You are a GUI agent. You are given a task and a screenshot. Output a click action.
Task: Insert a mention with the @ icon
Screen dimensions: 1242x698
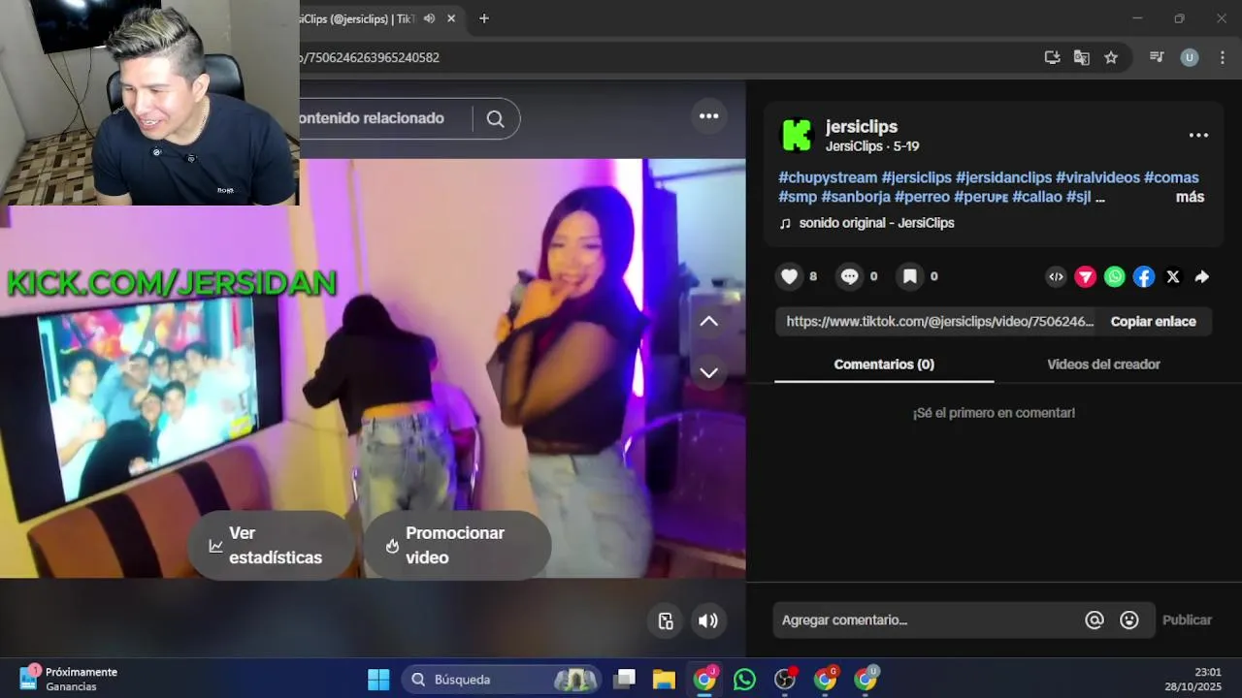pyautogui.click(x=1095, y=619)
